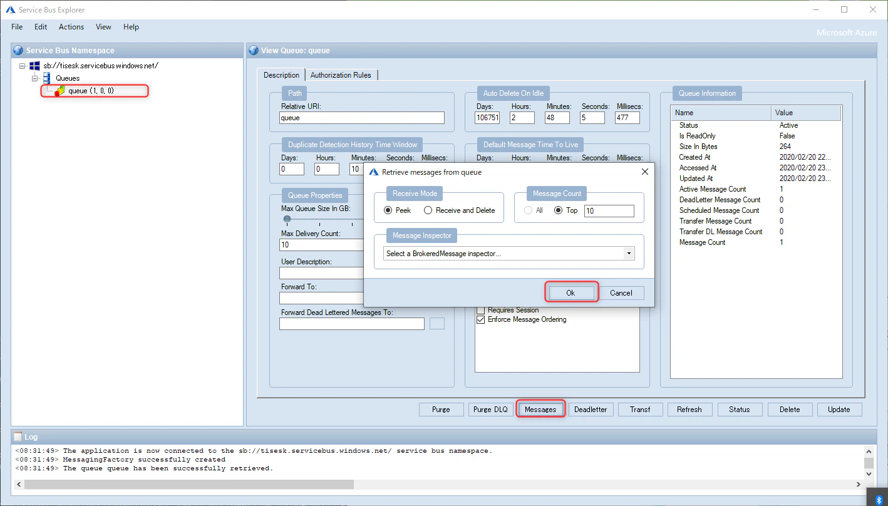Click the Auto Delete On Idle Days field
Image resolution: width=888 pixels, height=506 pixels.
click(487, 118)
